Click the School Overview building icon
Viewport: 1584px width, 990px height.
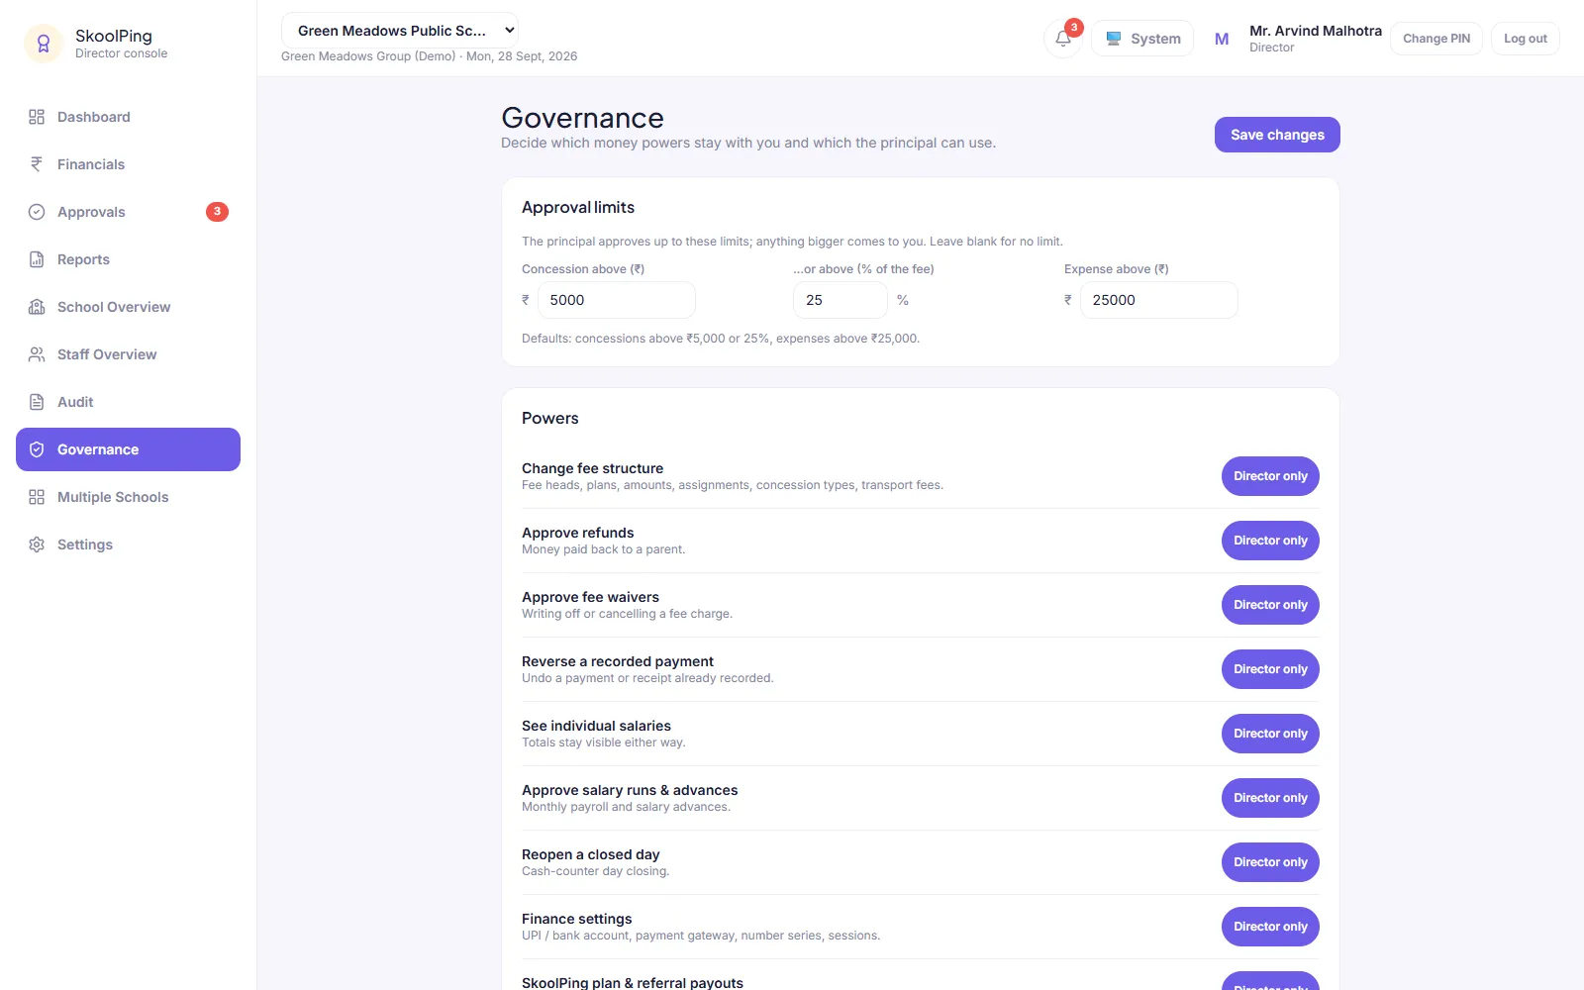pyautogui.click(x=37, y=307)
